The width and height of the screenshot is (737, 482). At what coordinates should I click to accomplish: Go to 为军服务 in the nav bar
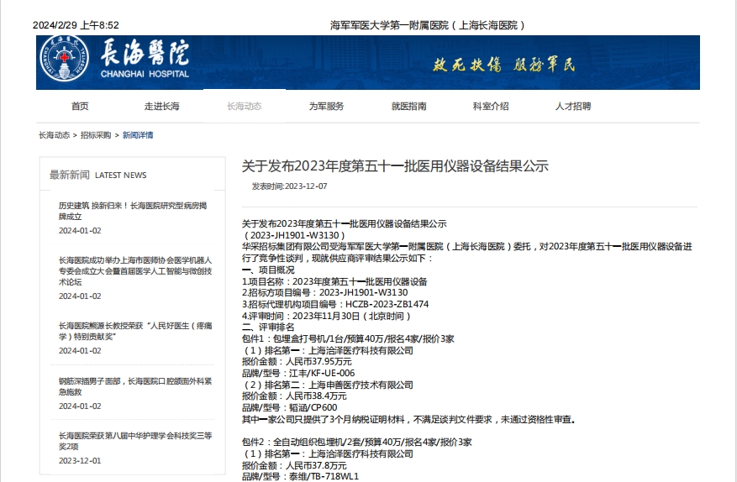(326, 107)
